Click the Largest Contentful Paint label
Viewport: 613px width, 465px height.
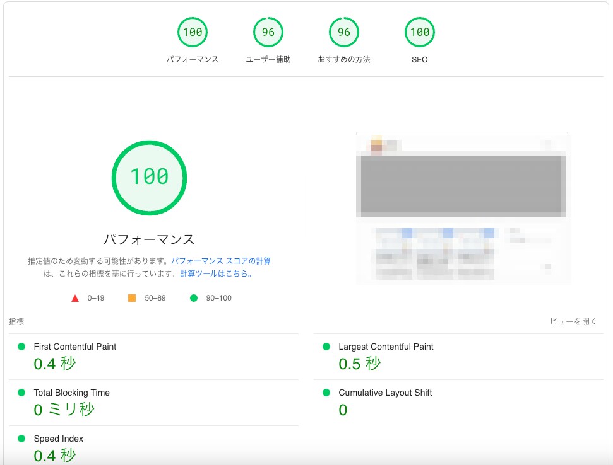[x=386, y=347]
